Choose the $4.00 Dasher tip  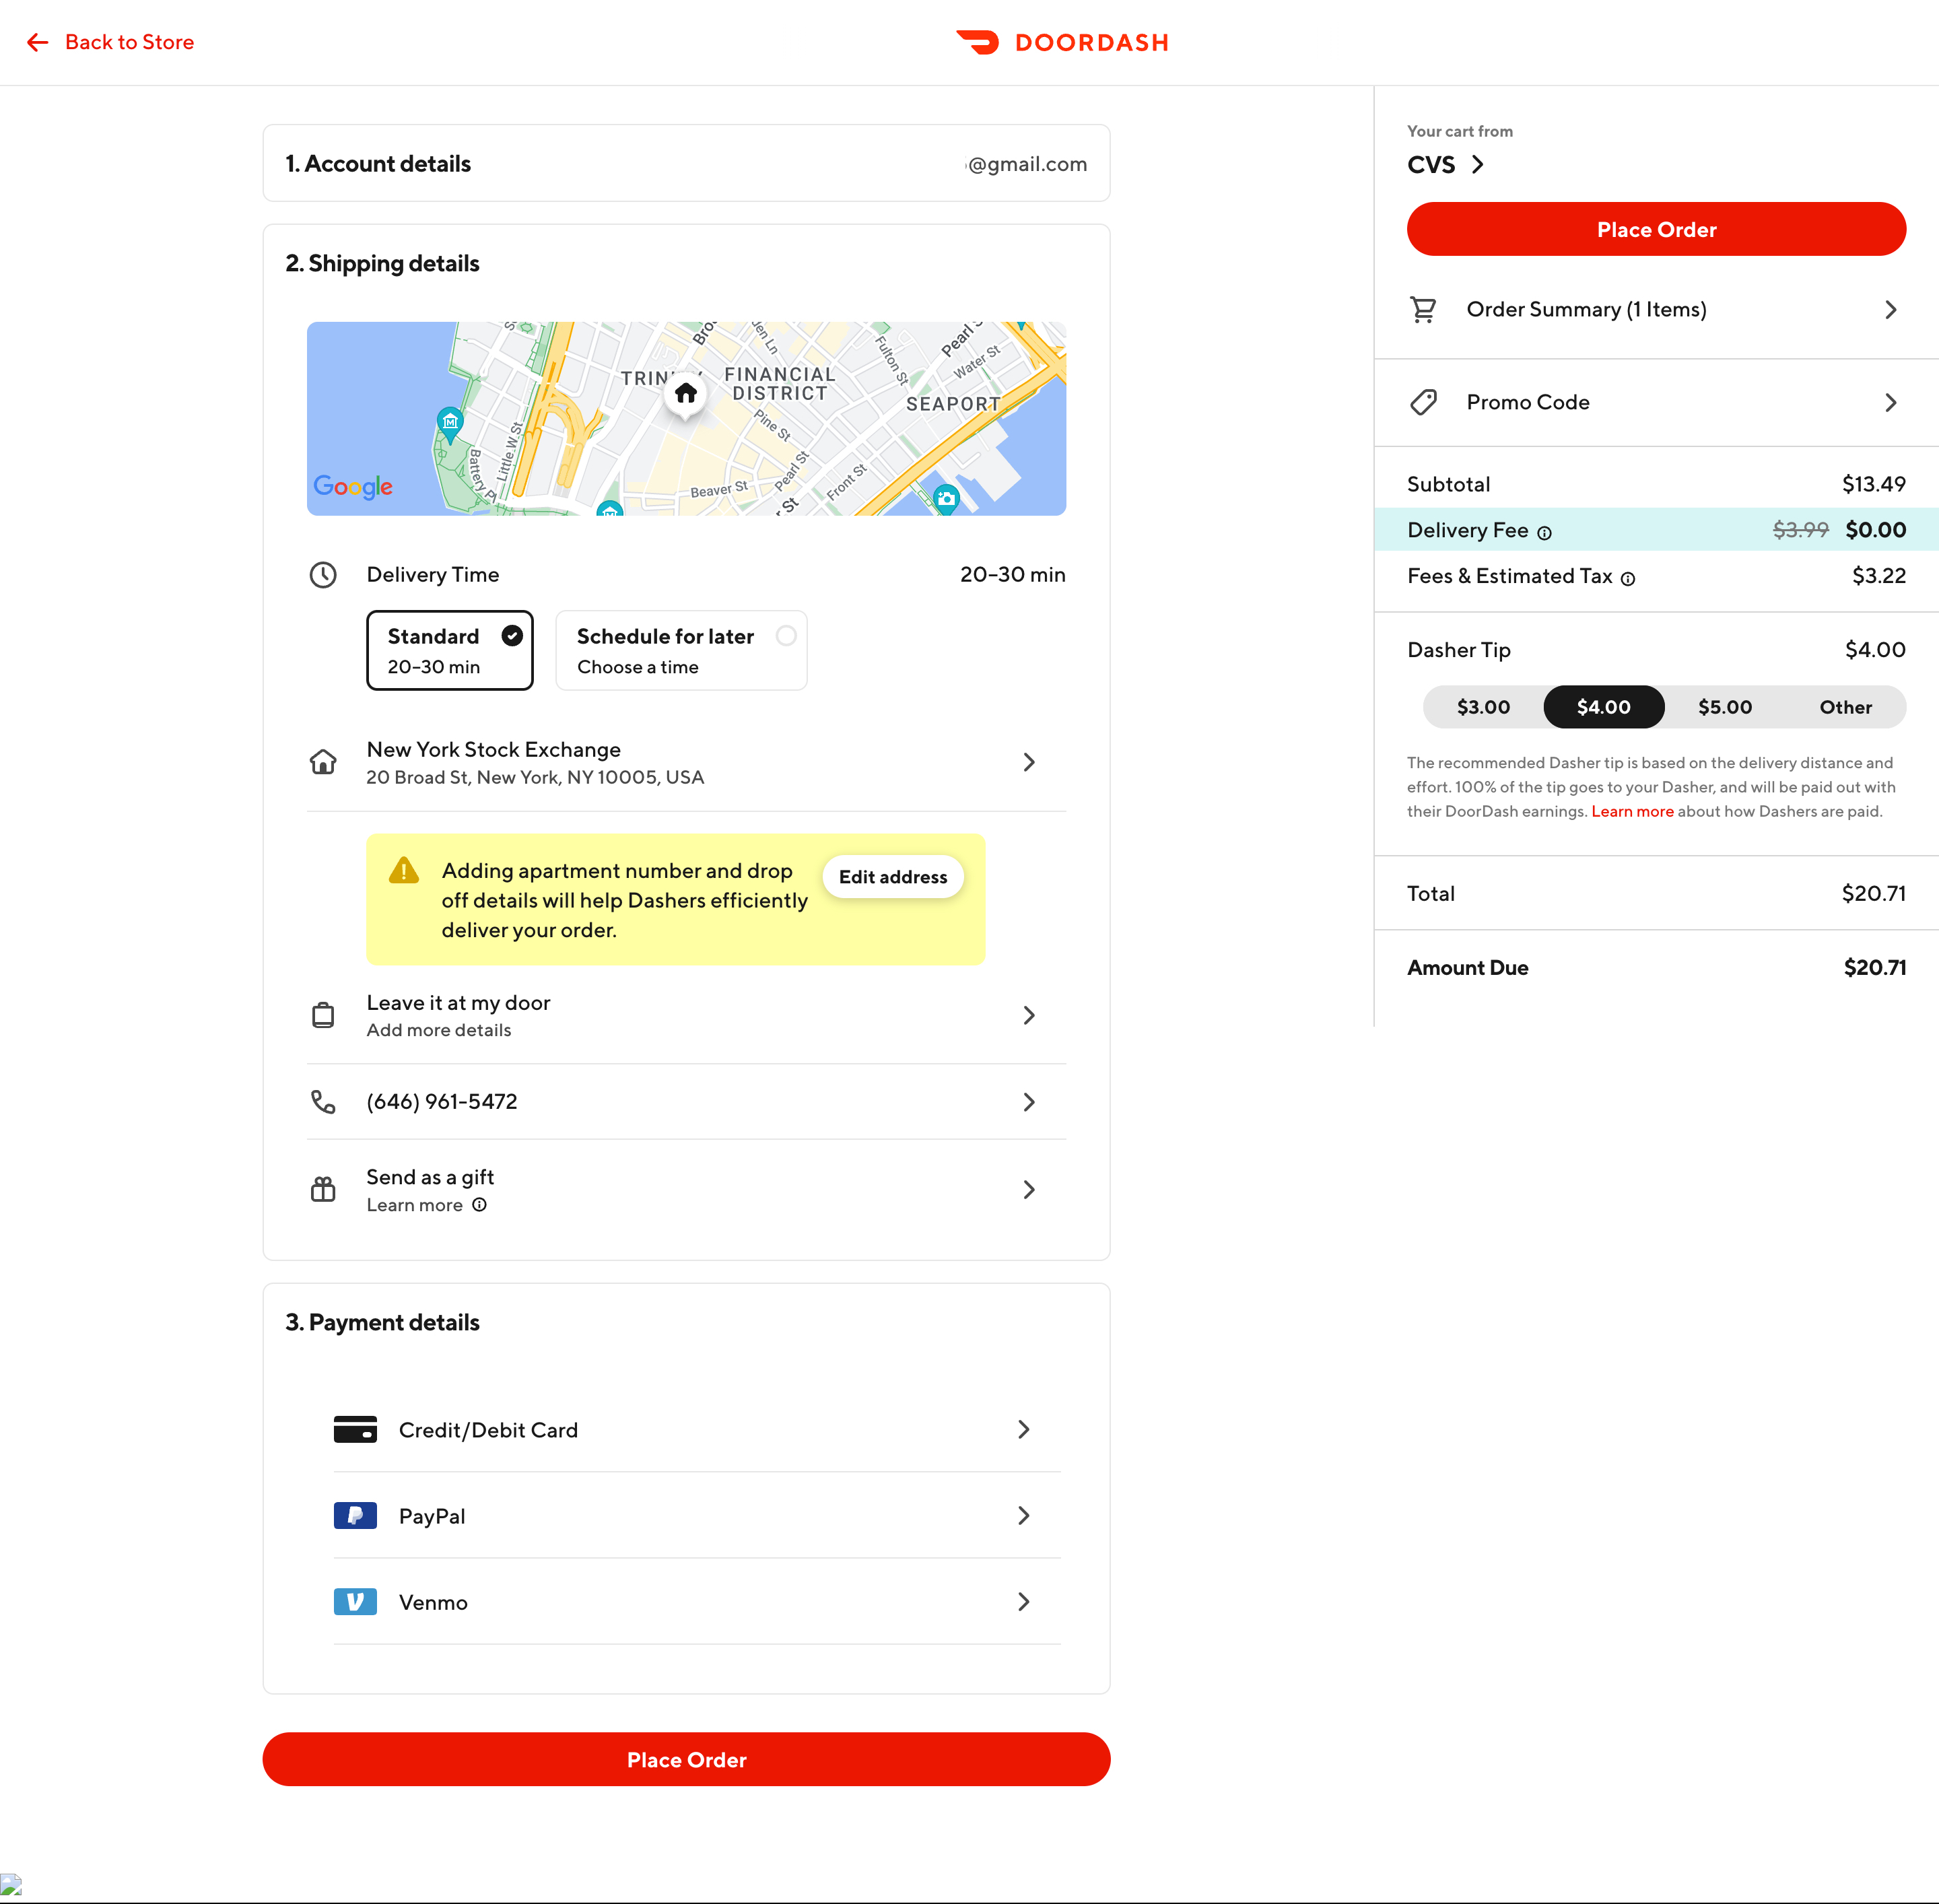click(1604, 707)
